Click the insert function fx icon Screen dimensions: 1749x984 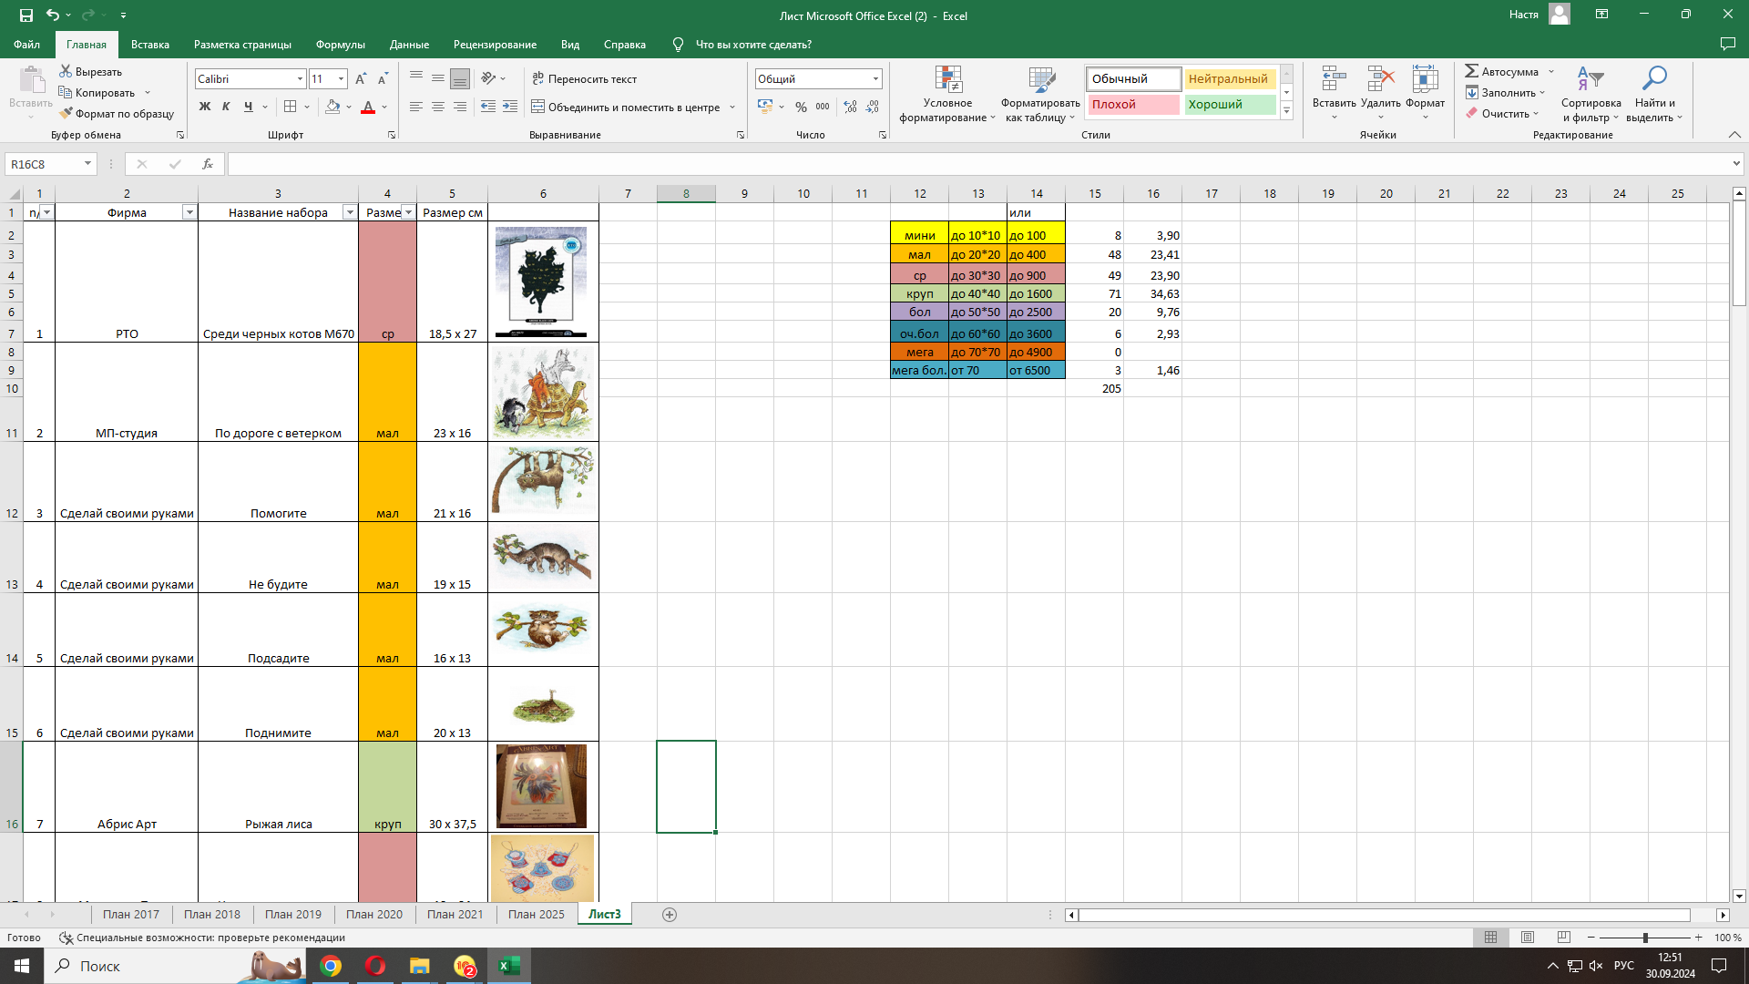click(208, 164)
